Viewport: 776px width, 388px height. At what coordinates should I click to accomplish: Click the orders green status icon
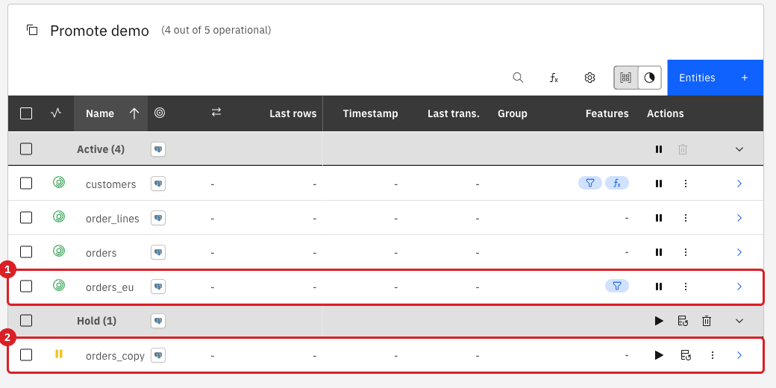59,251
